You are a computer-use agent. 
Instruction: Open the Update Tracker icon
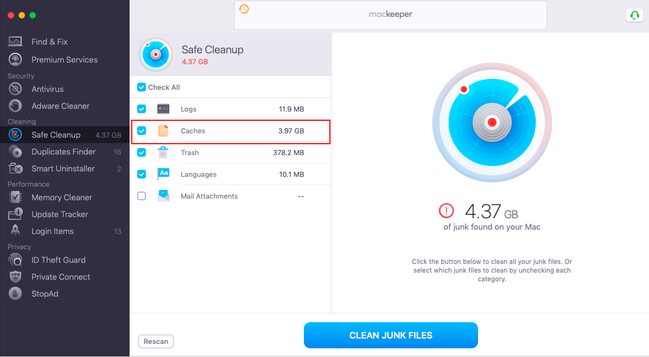pos(15,214)
